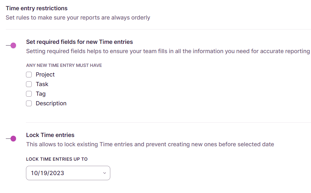Click the 10/19/2023 date value
The image size is (311, 193).
tap(47, 173)
